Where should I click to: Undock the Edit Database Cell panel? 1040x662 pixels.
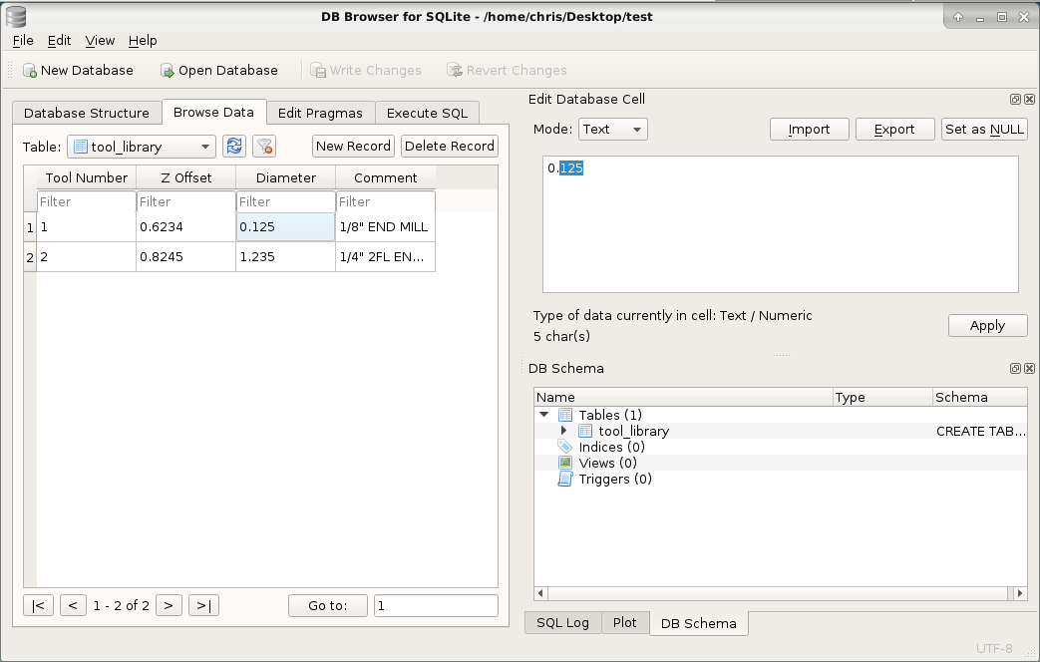coord(1015,100)
